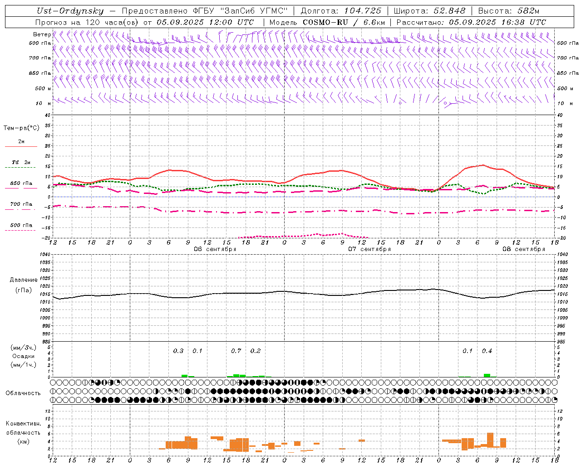This screenshot has width=581, height=464.
Task: Select the 'Предоставлено ФГБУ ЗапСиб УГМС' header text
Action: 205,11
